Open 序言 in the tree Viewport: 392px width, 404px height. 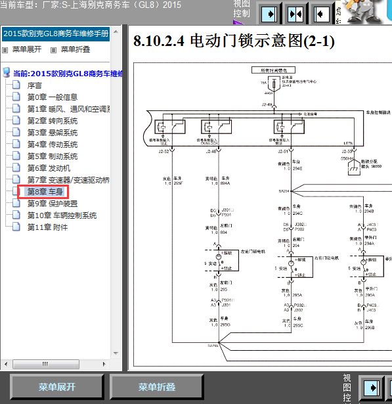[35, 85]
